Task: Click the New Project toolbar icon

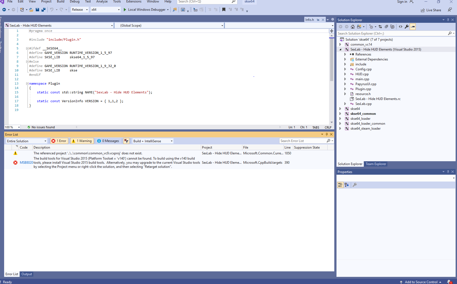Action: point(22,10)
